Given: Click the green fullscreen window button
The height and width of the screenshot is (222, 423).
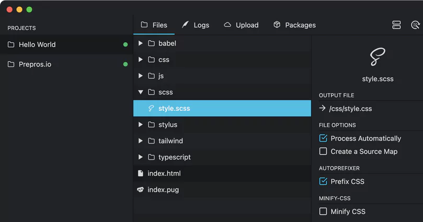Looking at the screenshot, I should pyautogui.click(x=29, y=10).
